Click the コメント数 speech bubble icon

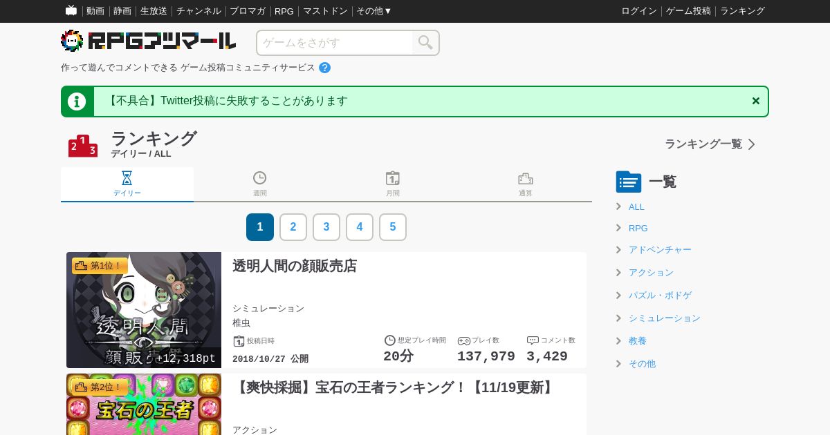tap(533, 340)
